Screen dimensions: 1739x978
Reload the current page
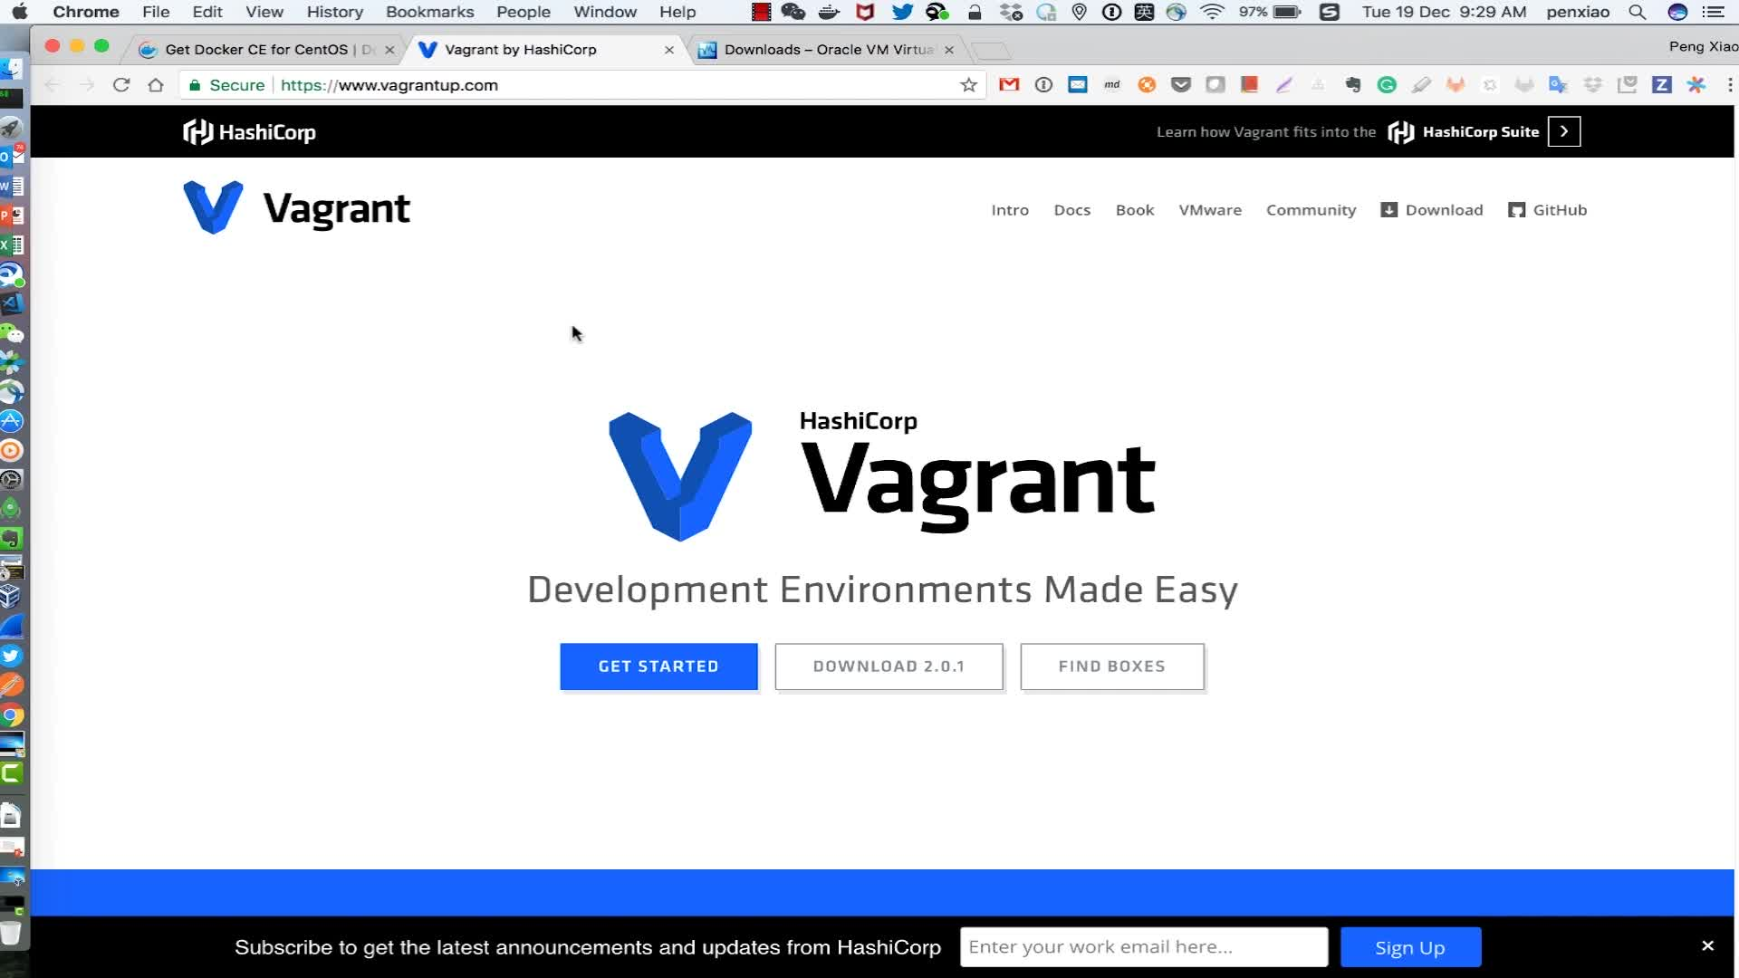coord(121,84)
